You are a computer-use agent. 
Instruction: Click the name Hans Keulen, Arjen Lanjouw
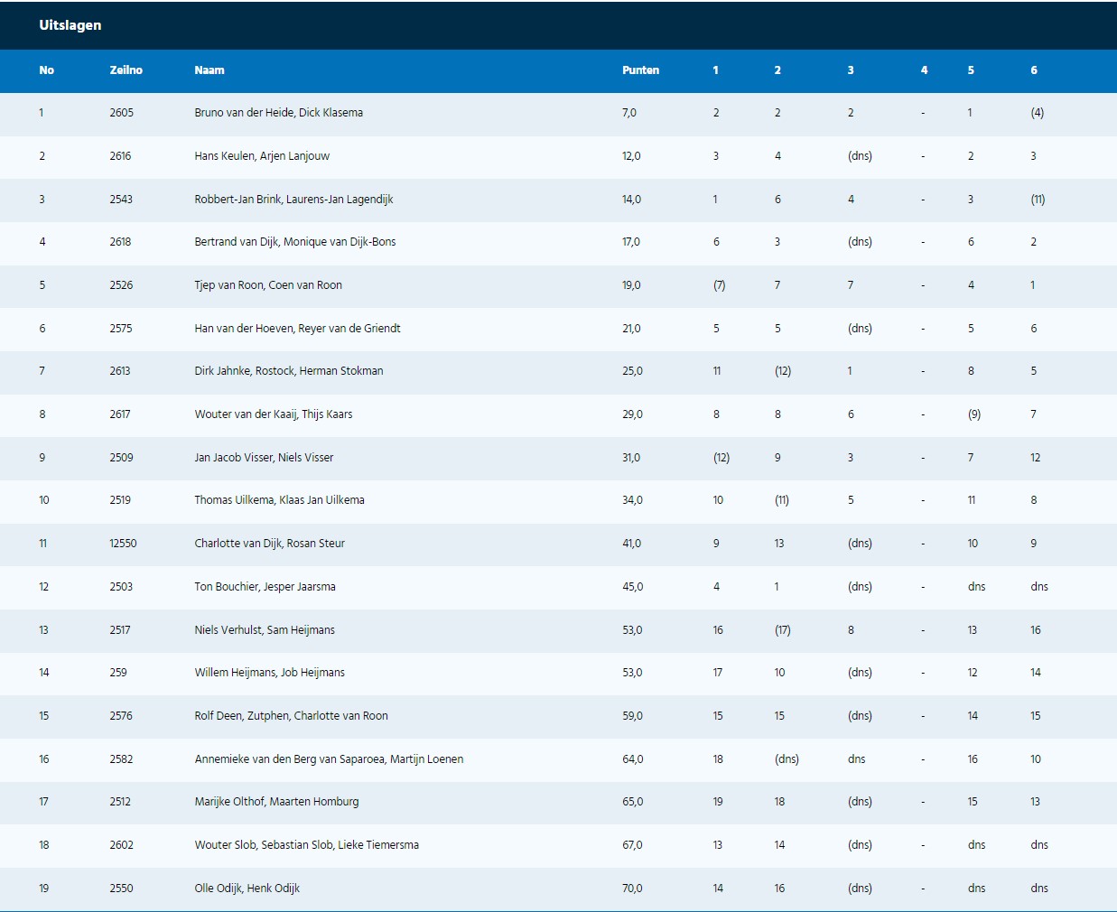tap(262, 156)
